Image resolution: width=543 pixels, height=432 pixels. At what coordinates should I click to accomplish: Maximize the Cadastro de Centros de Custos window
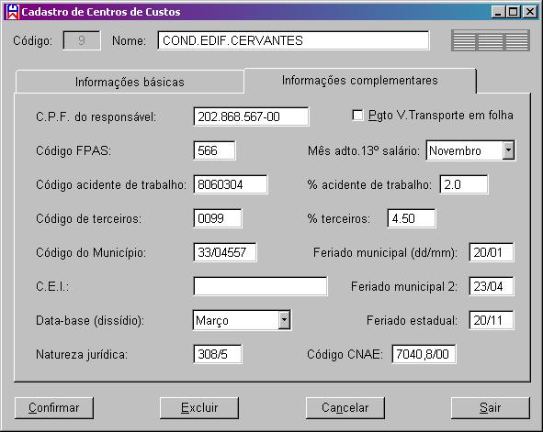(x=514, y=12)
